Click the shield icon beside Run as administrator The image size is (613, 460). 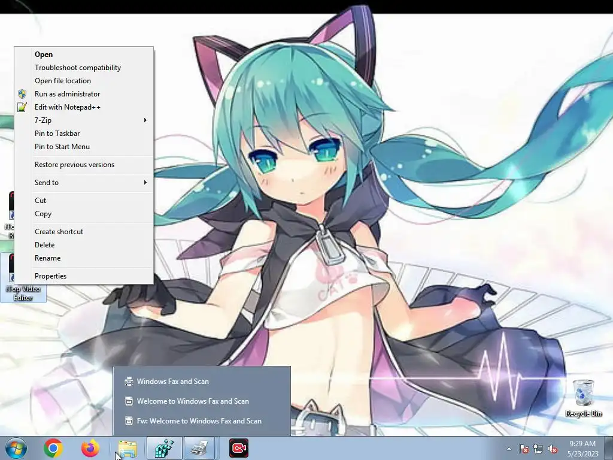[22, 94]
